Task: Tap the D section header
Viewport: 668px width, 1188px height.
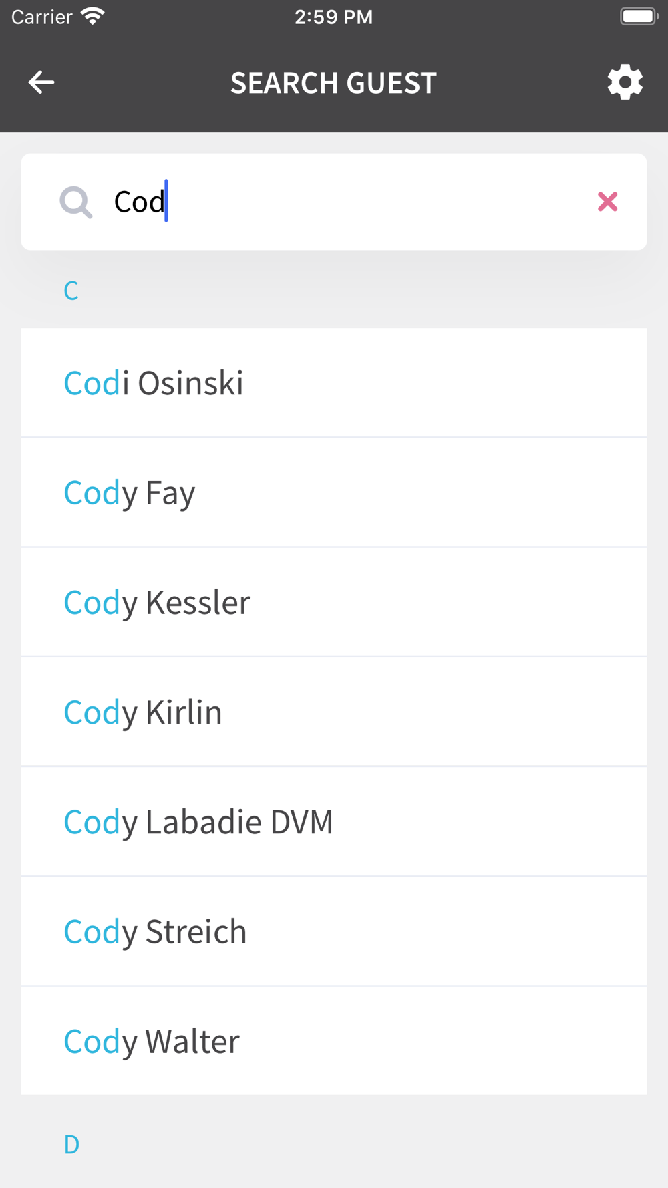Action: 71,1145
